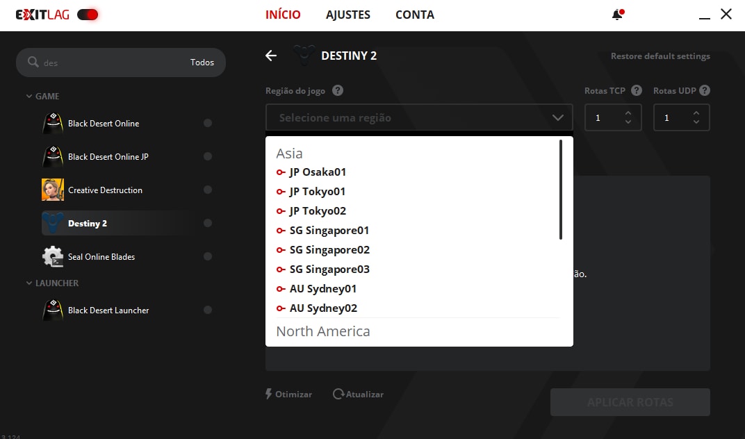Click the help icon next to Região do jogo
745x439 pixels.
[x=338, y=90]
